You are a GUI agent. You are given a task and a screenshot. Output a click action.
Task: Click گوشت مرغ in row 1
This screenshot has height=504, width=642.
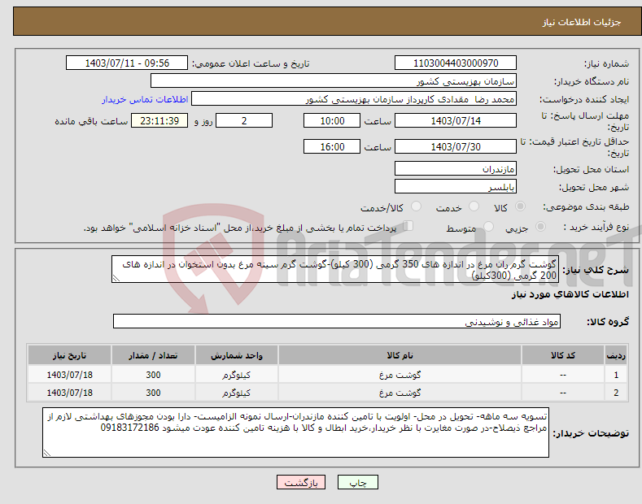(x=400, y=375)
